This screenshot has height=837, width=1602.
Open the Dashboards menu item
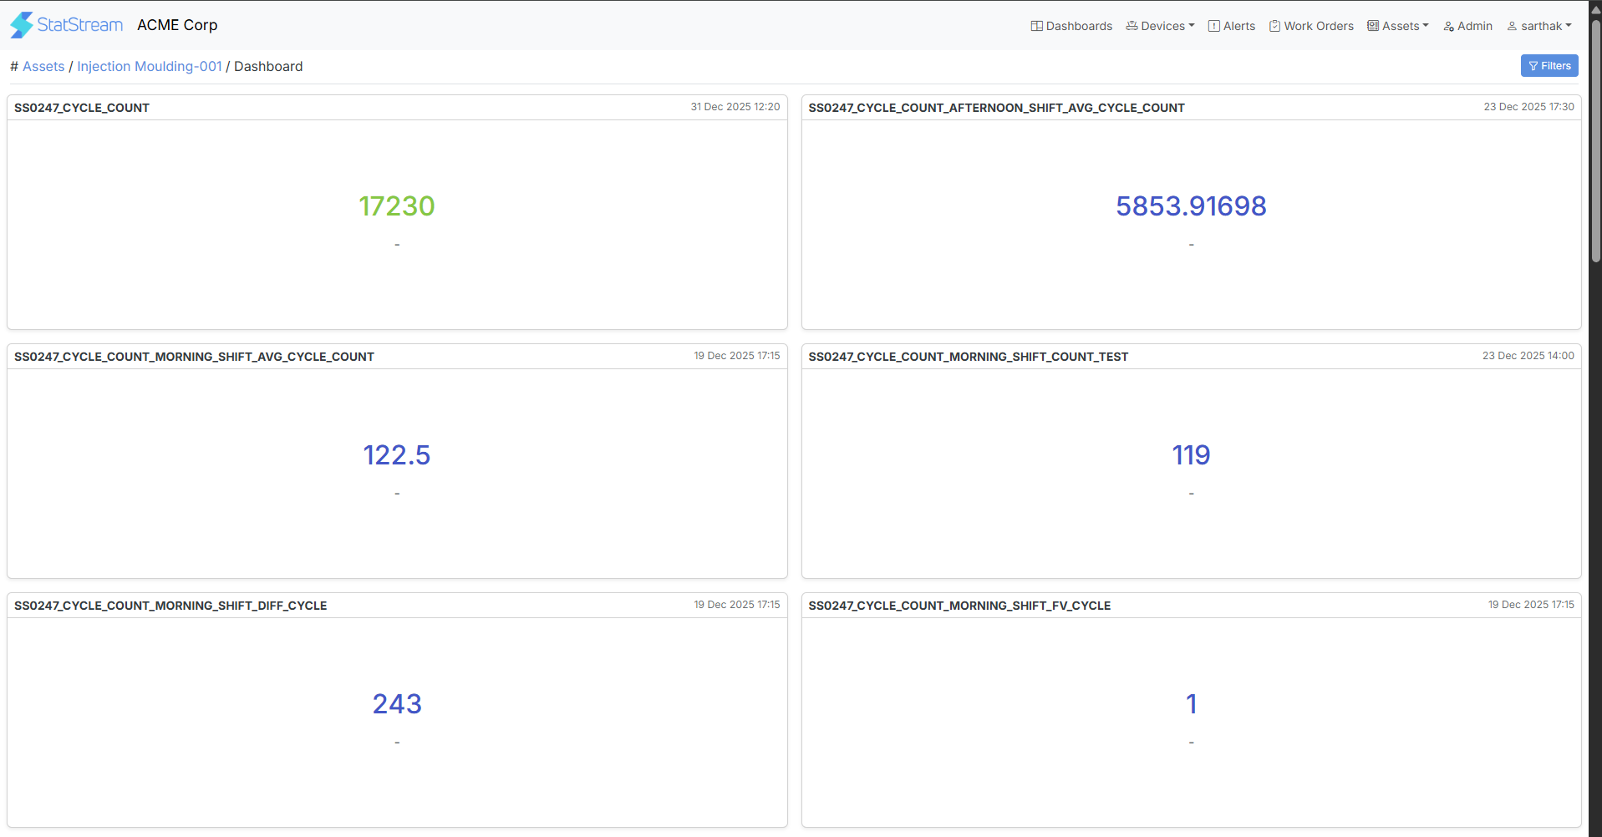(x=1071, y=26)
